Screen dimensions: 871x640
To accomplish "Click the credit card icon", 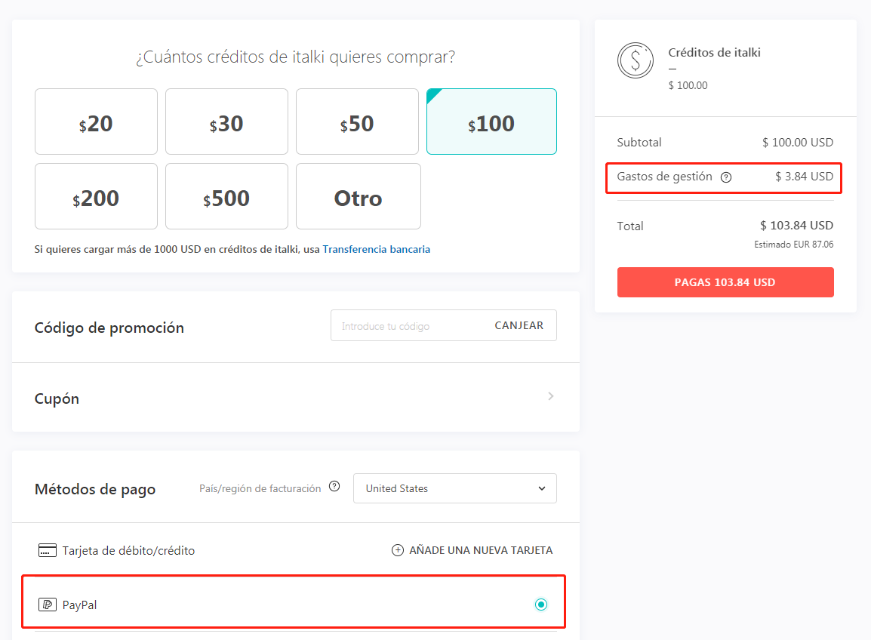I will coord(48,550).
